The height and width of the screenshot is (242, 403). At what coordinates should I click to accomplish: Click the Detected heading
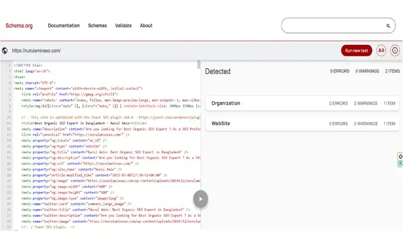click(218, 71)
